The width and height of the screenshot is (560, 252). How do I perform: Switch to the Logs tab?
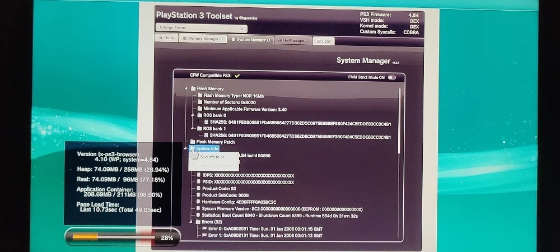(324, 41)
